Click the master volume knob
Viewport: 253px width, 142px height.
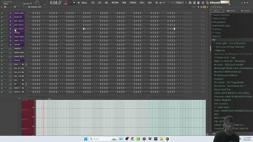point(37,3)
